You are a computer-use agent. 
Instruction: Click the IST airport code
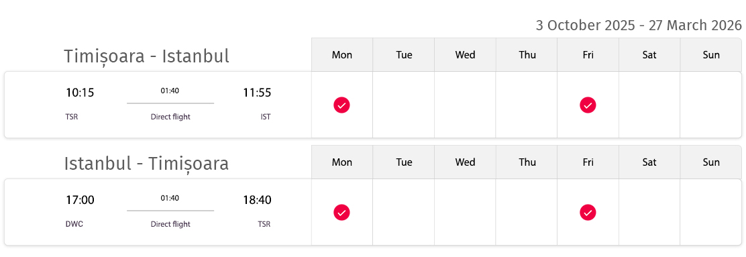[266, 117]
